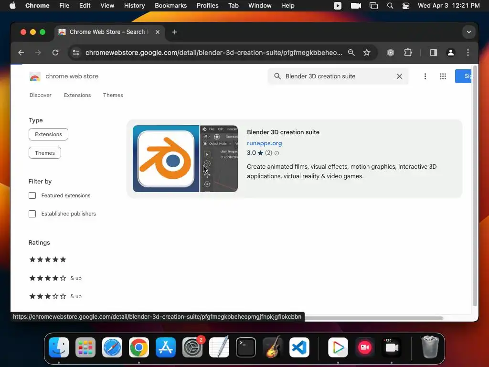
Task: Open the Profiles menu
Action: click(x=207, y=6)
